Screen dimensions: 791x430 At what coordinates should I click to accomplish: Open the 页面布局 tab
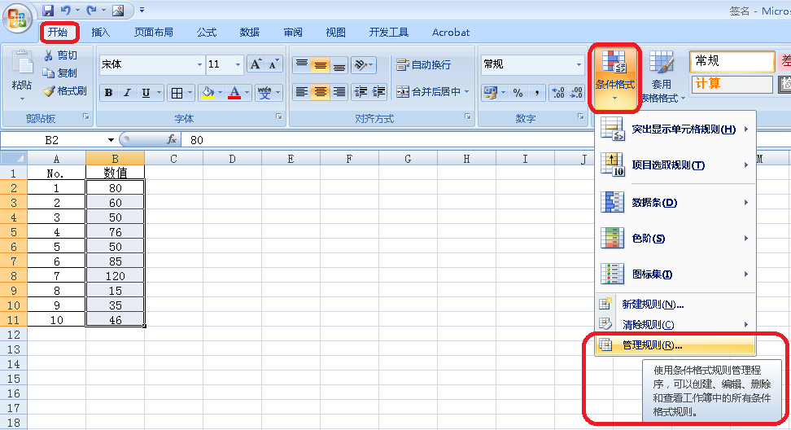pos(153,33)
